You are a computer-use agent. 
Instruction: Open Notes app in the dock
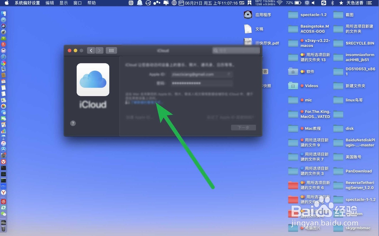pyautogui.click(x=3, y=88)
